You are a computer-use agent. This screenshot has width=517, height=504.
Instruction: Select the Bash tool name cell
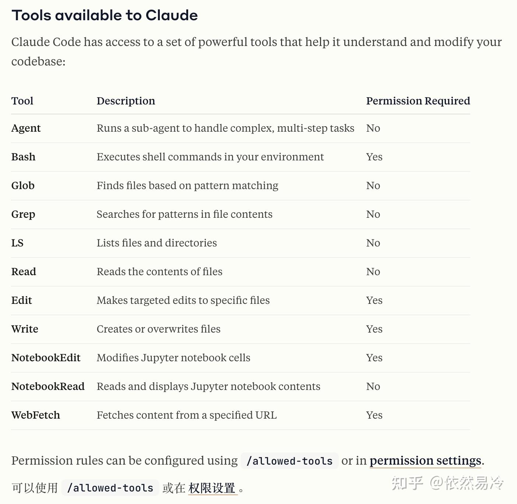tap(24, 157)
